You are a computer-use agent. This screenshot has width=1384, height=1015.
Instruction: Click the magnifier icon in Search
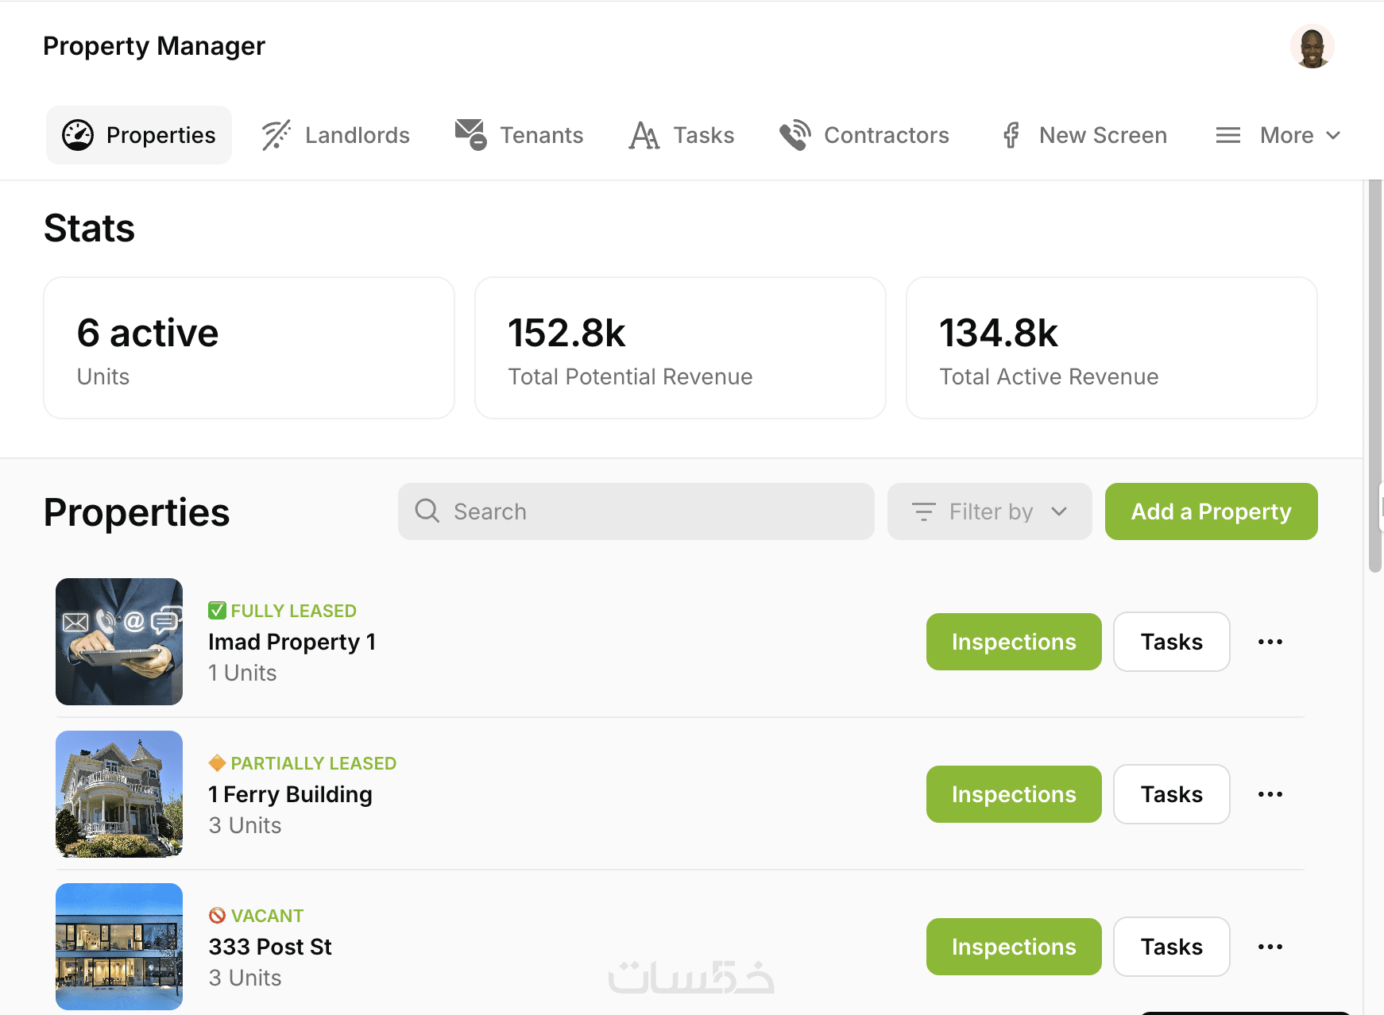point(427,511)
